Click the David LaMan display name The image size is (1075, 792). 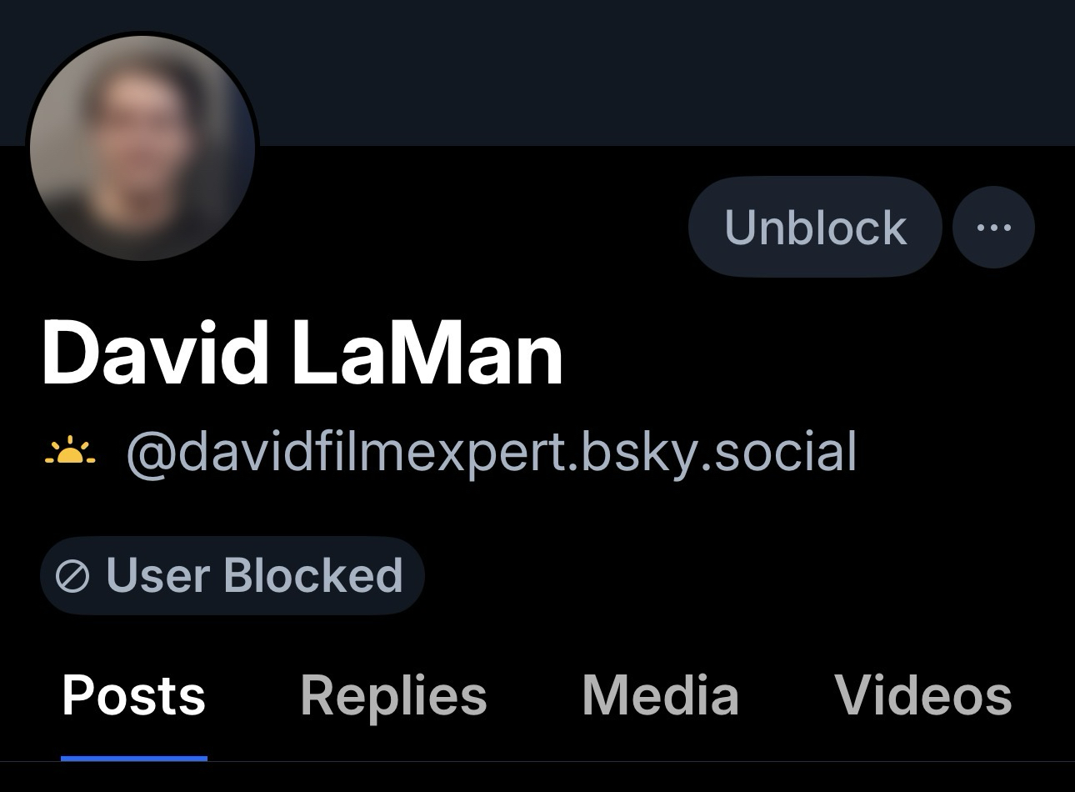(302, 354)
